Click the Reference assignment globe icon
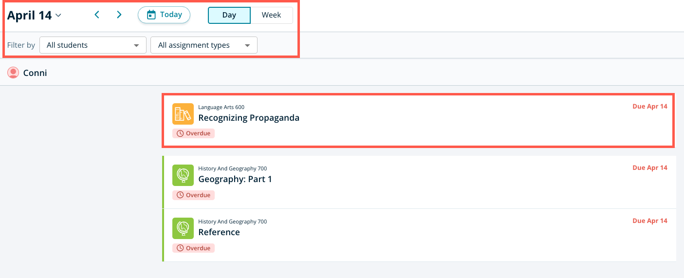Viewport: 684px width, 278px height. pyautogui.click(x=183, y=228)
